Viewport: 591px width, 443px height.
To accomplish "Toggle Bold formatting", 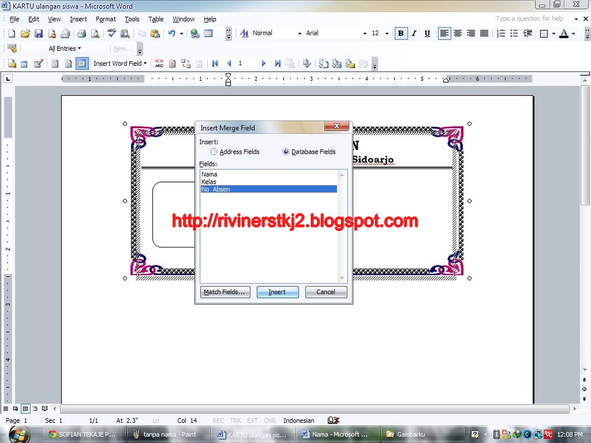I will [401, 34].
